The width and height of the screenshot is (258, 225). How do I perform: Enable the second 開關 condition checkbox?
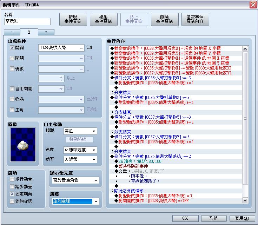pyautogui.click(x=12, y=58)
